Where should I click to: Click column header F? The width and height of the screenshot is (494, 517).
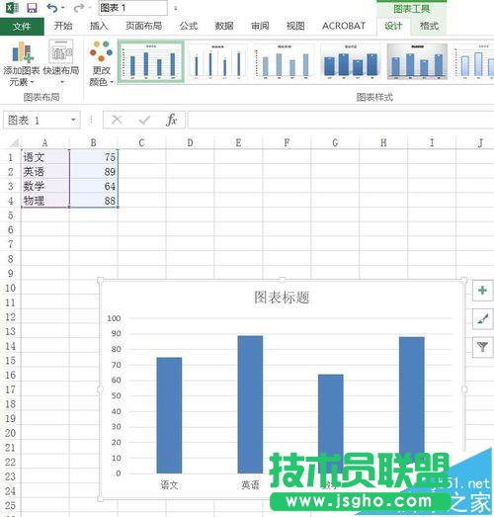click(x=288, y=142)
